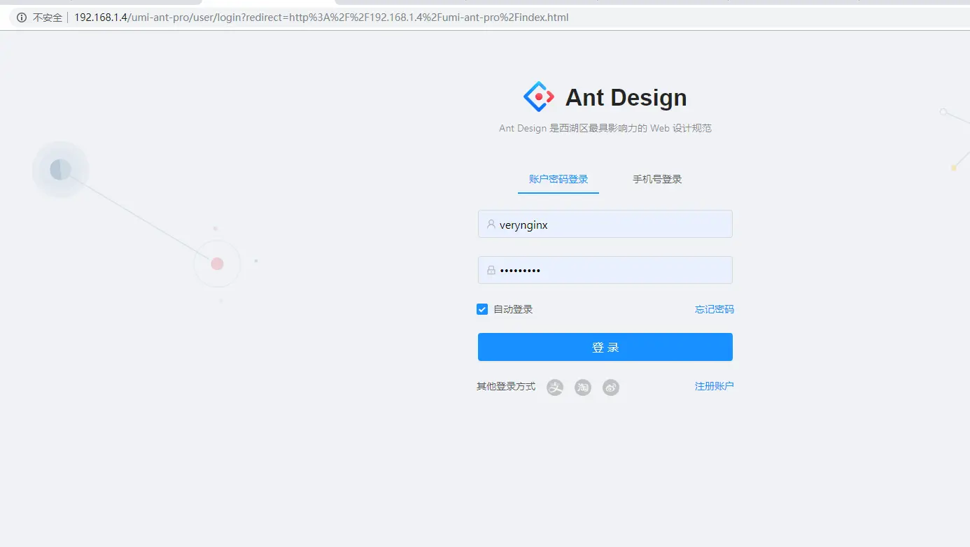Click the Taobao login icon
This screenshot has width=970, height=547.
pyautogui.click(x=583, y=387)
